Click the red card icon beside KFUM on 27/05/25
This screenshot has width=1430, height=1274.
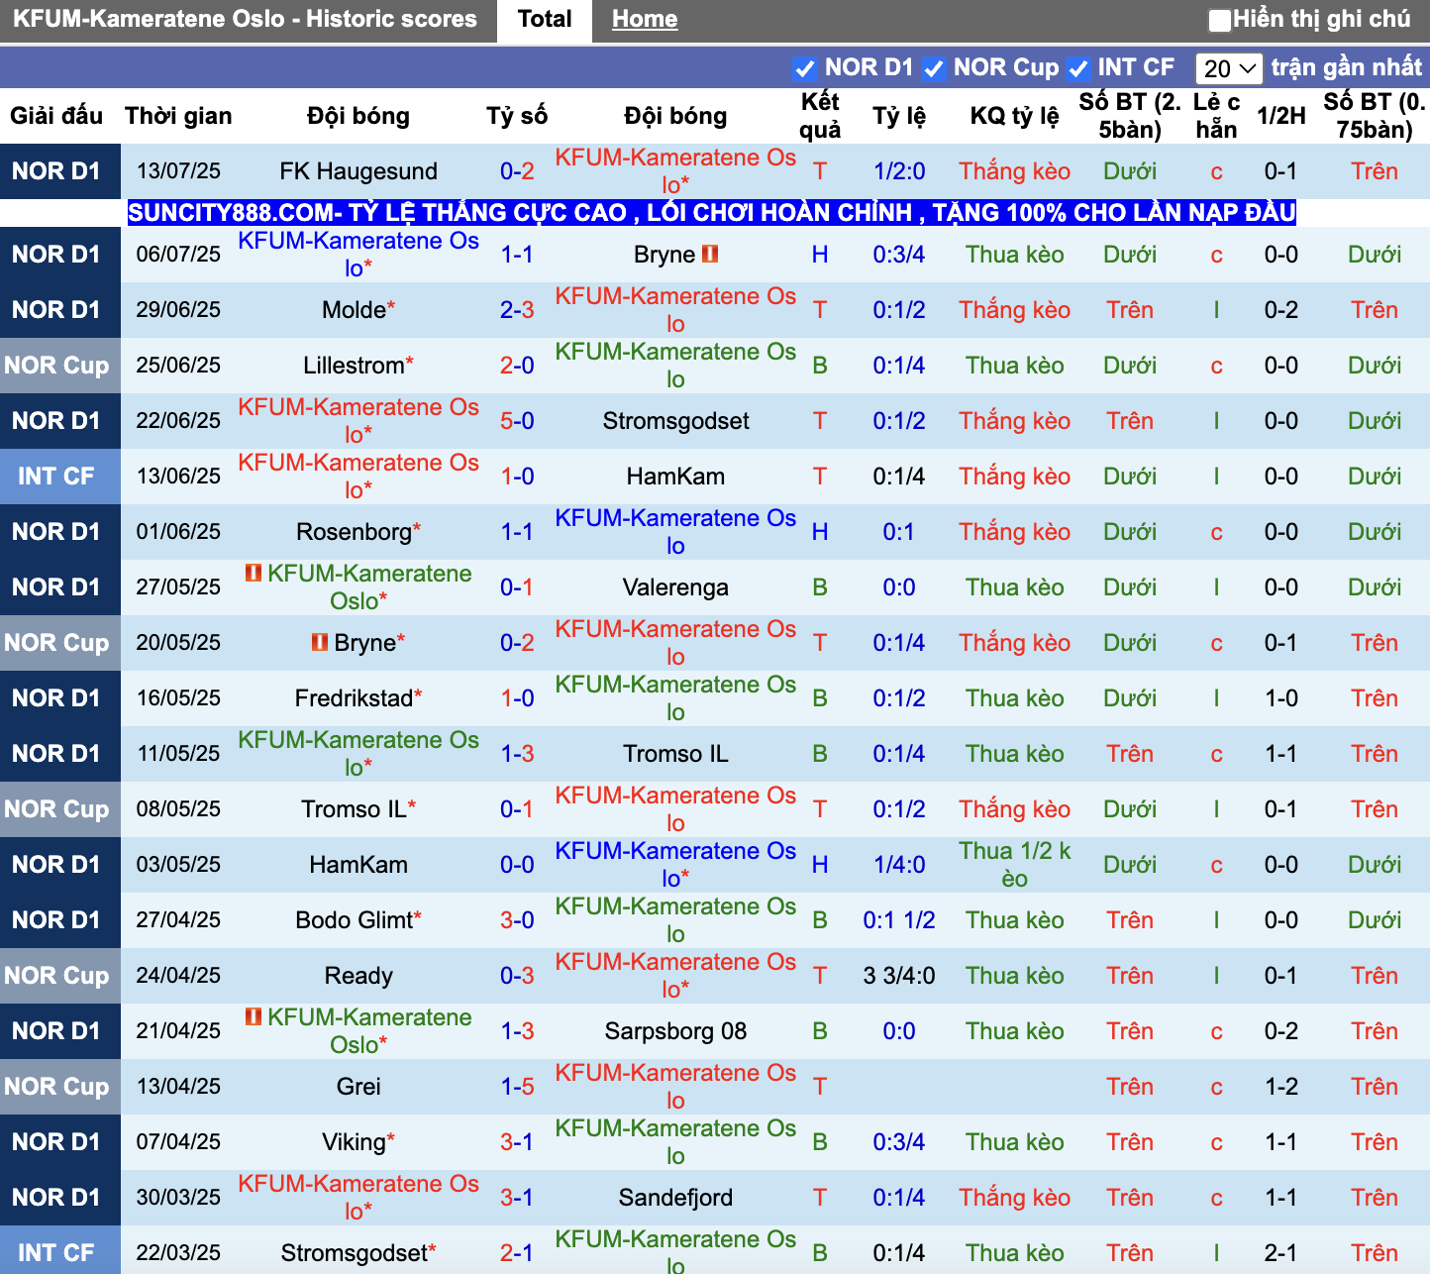point(254,573)
